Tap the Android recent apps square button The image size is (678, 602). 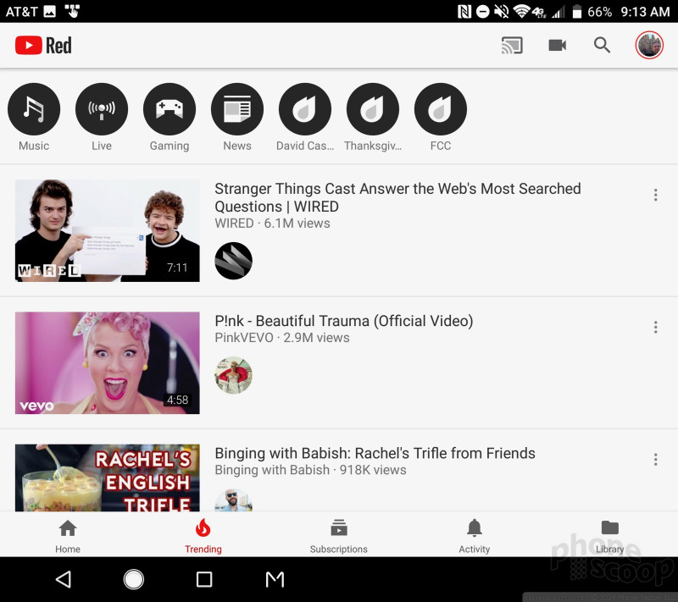204,579
